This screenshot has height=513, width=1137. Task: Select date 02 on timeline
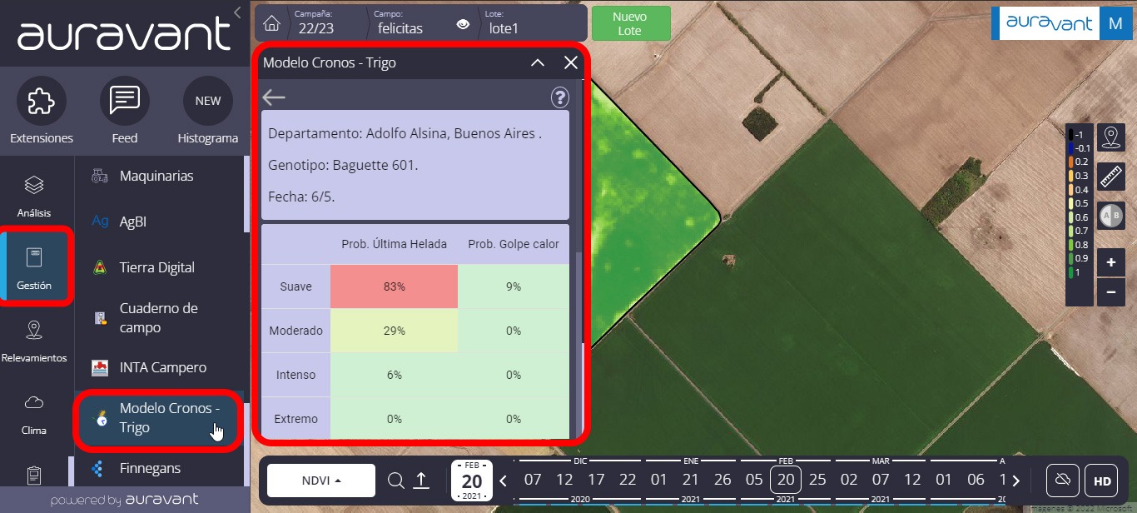pos(849,481)
